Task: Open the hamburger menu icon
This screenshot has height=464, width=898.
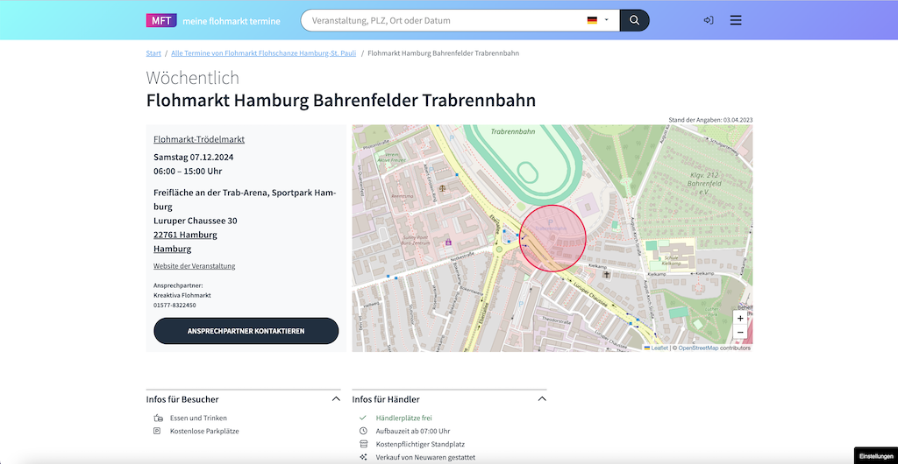Action: tap(736, 20)
